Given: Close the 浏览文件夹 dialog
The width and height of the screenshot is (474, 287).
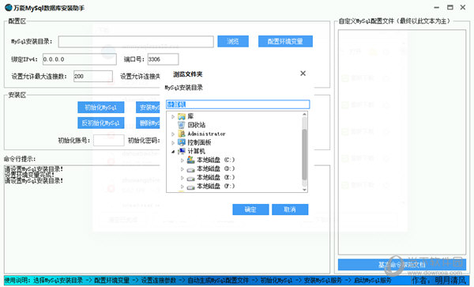Looking at the screenshot, I should pyautogui.click(x=303, y=74).
